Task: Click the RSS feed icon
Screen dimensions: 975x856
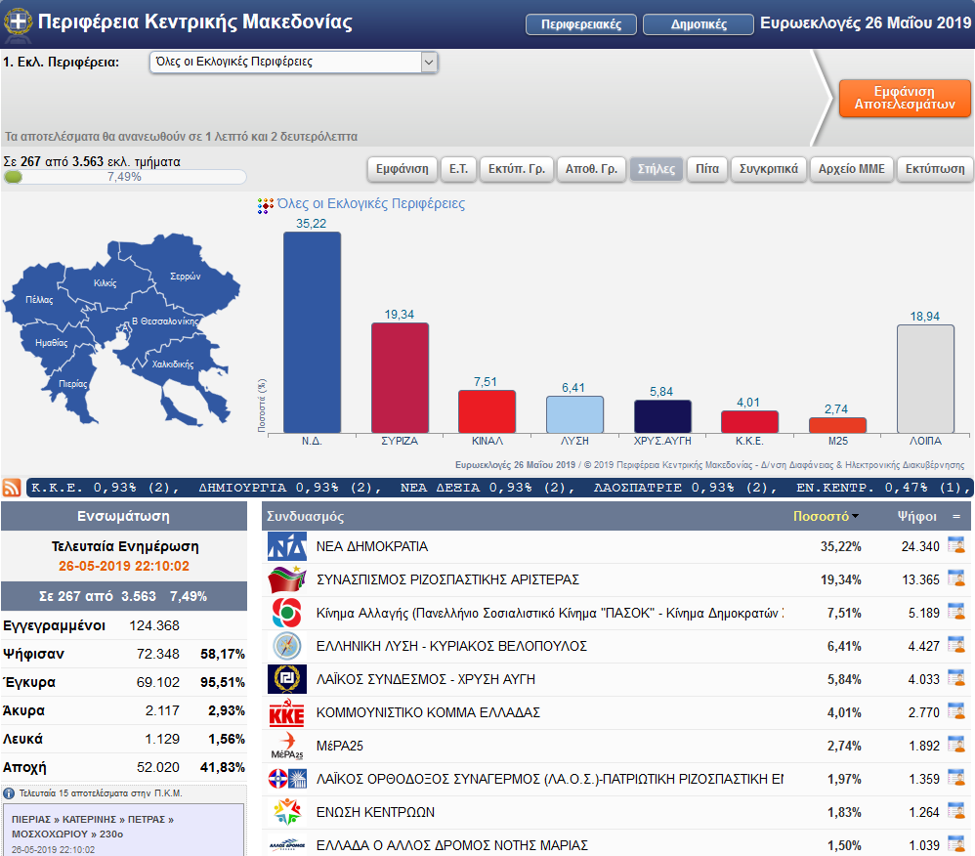Action: (x=13, y=488)
